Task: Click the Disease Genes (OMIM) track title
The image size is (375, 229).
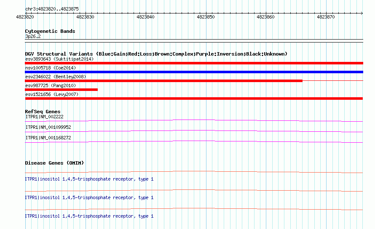Action: click(x=54, y=163)
